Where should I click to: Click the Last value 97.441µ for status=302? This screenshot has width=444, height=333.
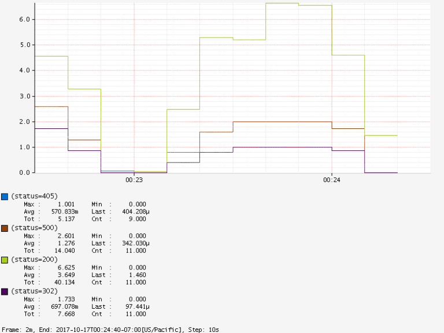point(134,306)
